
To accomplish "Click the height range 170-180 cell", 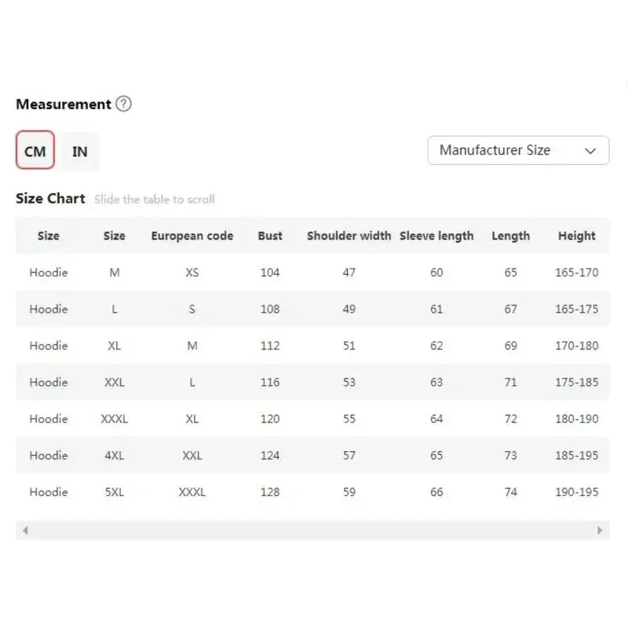I will coord(577,345).
